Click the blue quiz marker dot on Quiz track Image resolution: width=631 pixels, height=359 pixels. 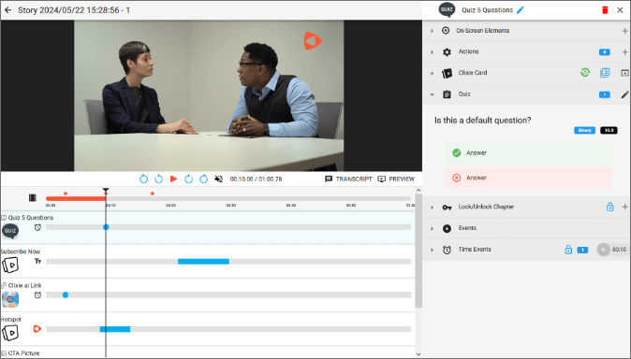point(106,227)
